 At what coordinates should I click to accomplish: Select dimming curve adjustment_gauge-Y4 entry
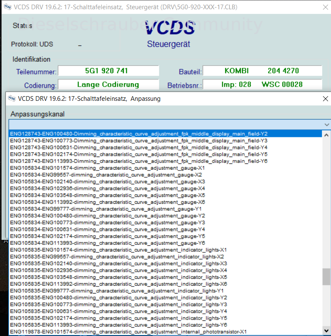[x=165, y=229]
